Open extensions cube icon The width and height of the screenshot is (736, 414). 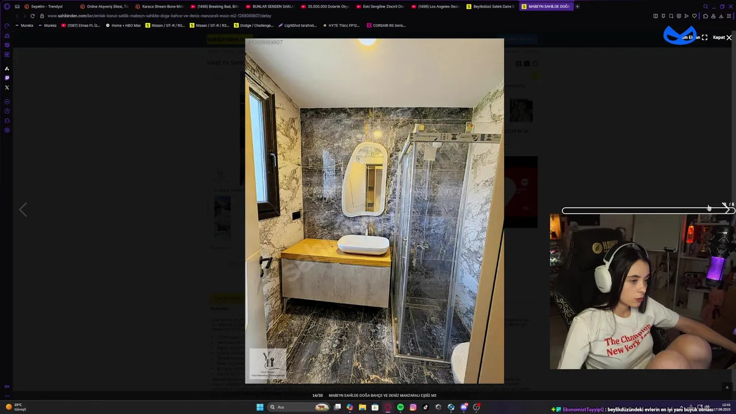pyautogui.click(x=706, y=16)
